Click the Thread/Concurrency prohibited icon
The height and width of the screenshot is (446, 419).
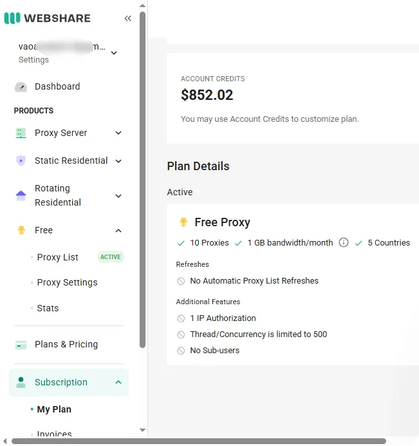tap(181, 334)
